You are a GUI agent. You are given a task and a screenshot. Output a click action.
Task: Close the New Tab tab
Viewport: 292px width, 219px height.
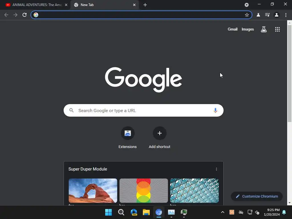[x=134, y=5]
